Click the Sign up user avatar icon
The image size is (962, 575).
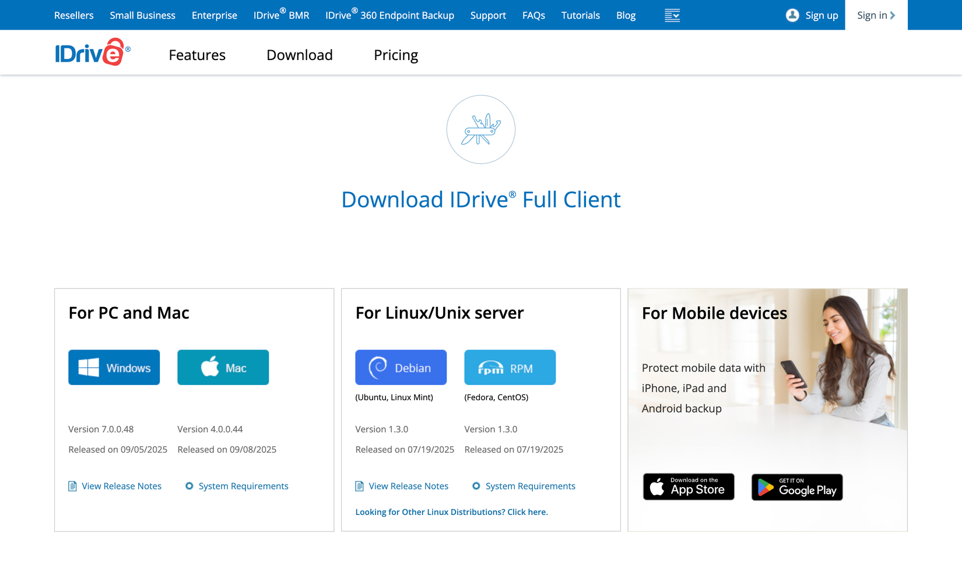coord(792,15)
